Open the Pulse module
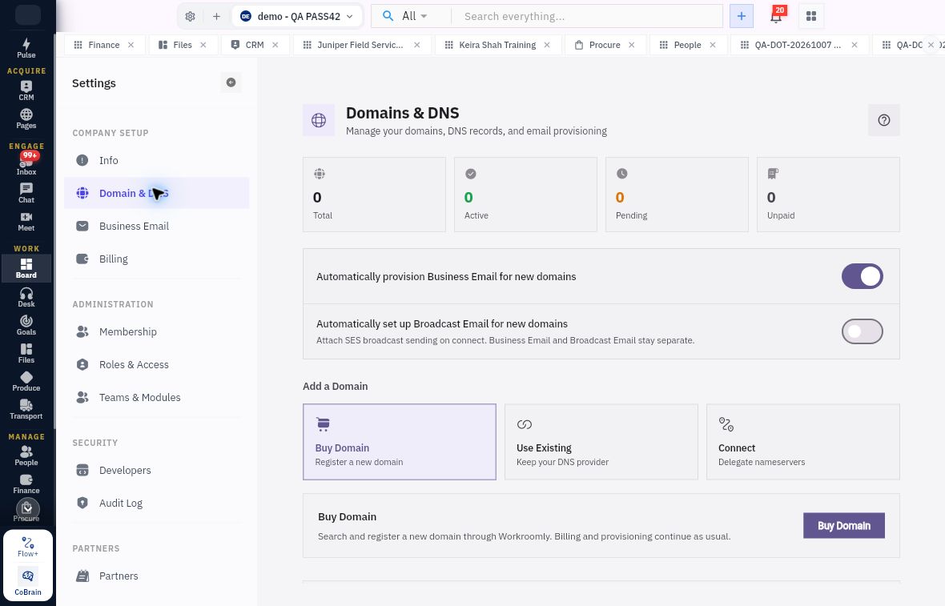The width and height of the screenshot is (945, 606). pos(26,47)
